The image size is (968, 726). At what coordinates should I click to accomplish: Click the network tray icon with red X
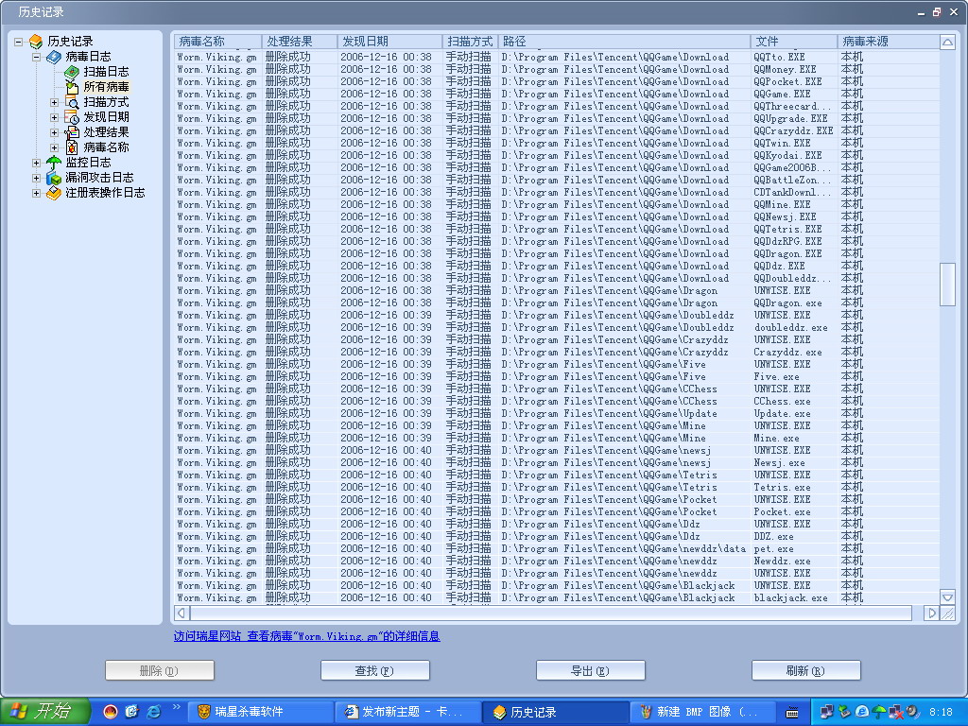(896, 712)
